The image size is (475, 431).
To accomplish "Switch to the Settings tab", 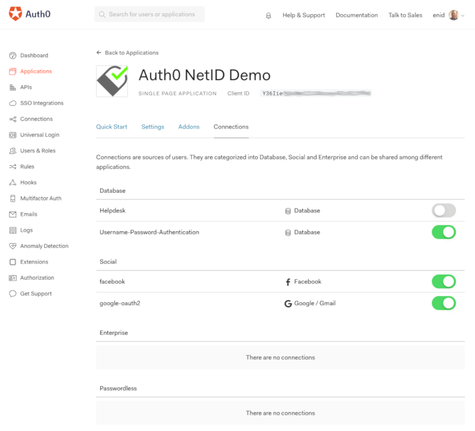I will 153,127.
